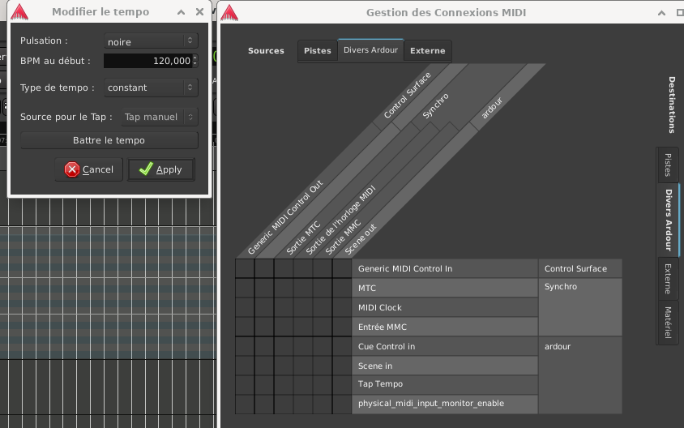Toggle rightmost grid cell in MIDI Clock row
Screen dimensions: 684x428
click(x=342, y=308)
